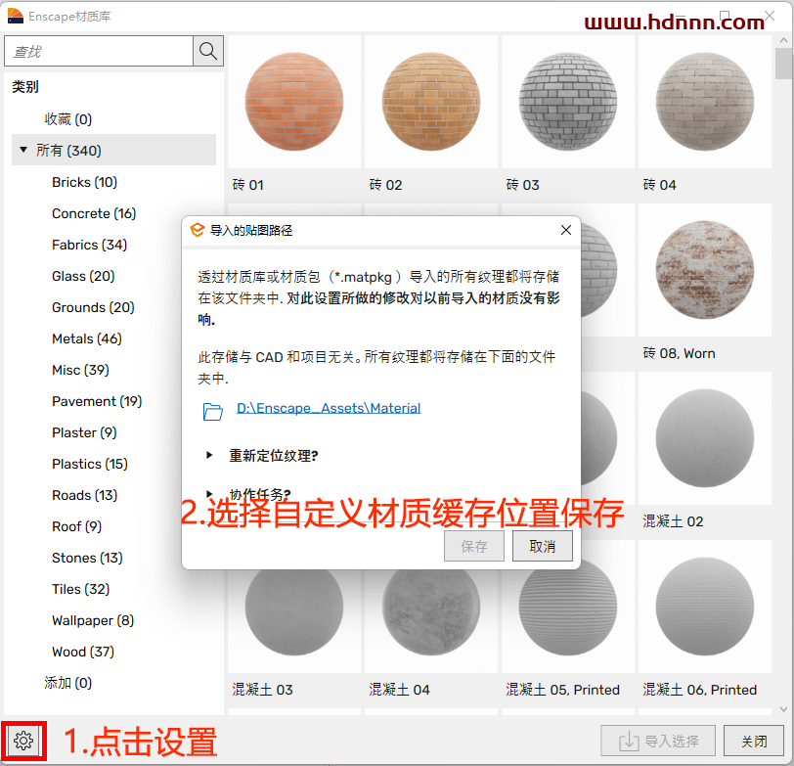
Task: Click the search magnifier icon
Action: [x=208, y=51]
